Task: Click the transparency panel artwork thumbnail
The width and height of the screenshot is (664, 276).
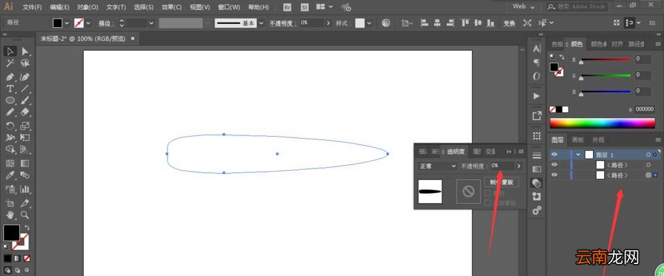Action: [x=430, y=191]
